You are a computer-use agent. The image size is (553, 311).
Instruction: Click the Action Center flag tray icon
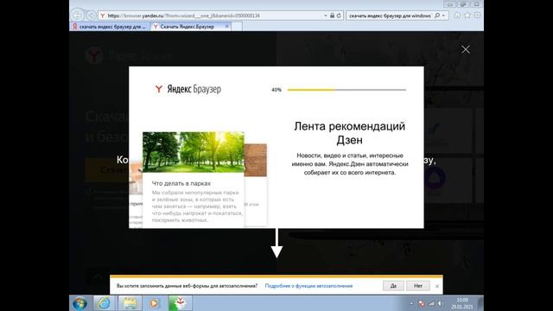coord(422,303)
